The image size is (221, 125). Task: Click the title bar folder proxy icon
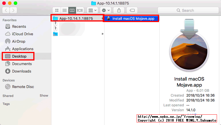(94, 3)
